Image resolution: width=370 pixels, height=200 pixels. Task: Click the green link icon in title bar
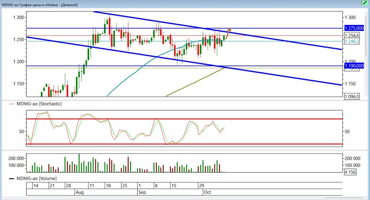coord(365,3)
